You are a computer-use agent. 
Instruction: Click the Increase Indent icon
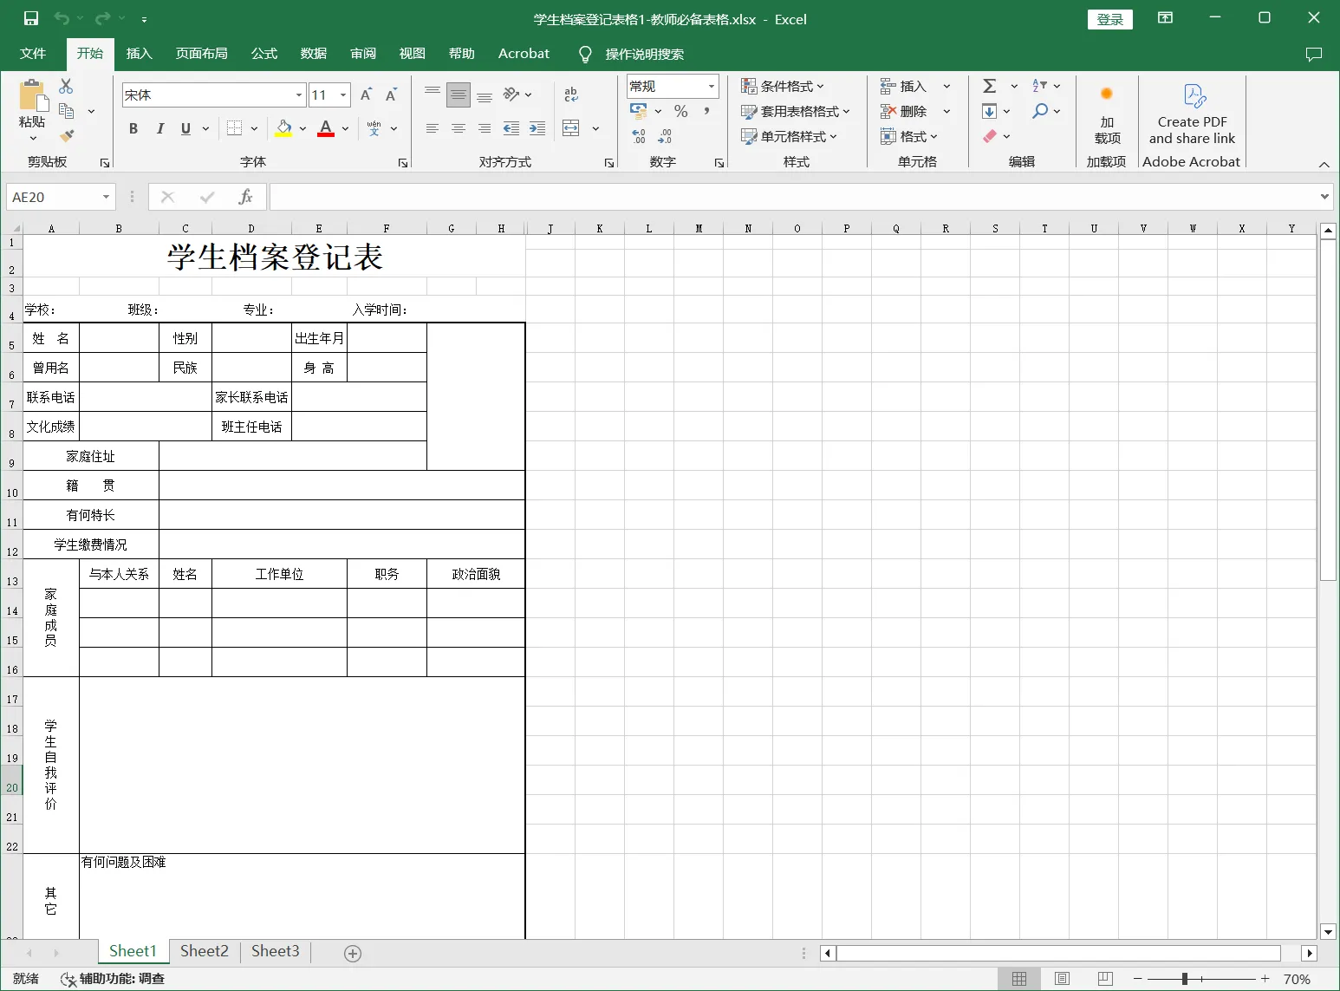tap(537, 128)
